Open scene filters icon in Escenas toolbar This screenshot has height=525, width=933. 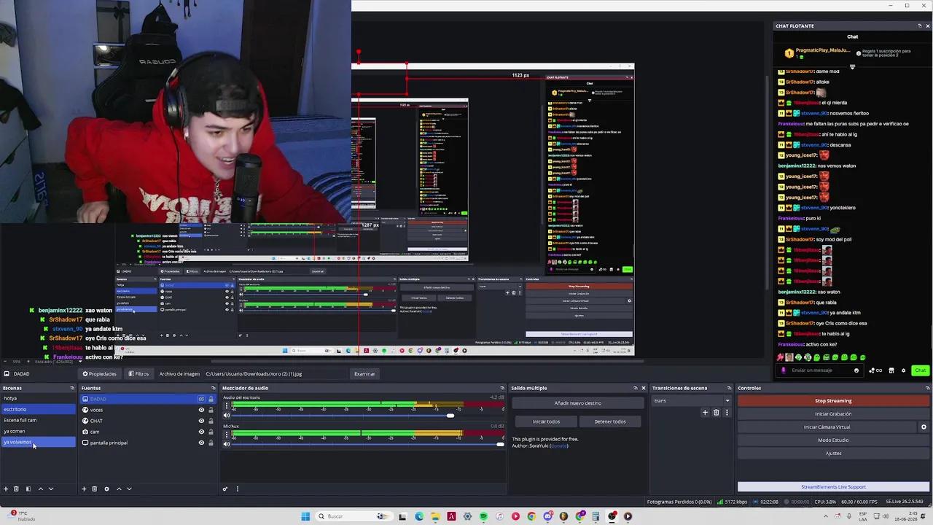pyautogui.click(x=28, y=489)
